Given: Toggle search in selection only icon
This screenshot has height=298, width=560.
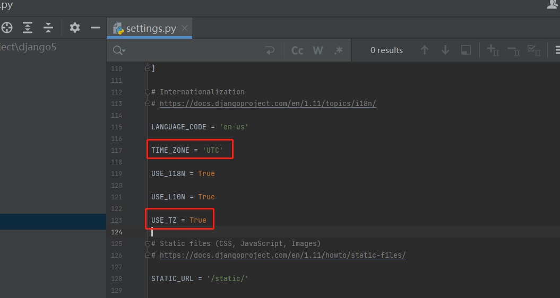Looking at the screenshot, I should (x=466, y=50).
